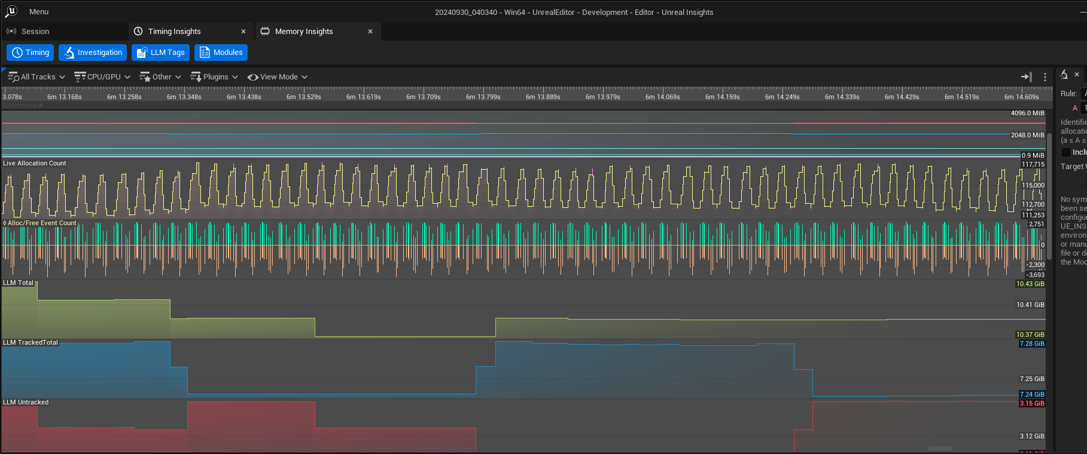This screenshot has height=454, width=1087.
Task: Click the microscope Investigation tab icon
Action: [x=1064, y=75]
